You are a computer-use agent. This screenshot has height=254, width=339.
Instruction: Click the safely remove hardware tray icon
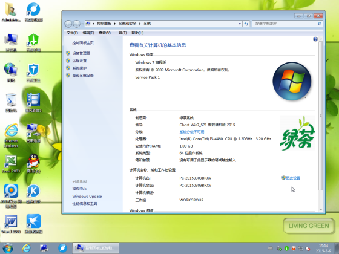pyautogui.click(x=279, y=249)
